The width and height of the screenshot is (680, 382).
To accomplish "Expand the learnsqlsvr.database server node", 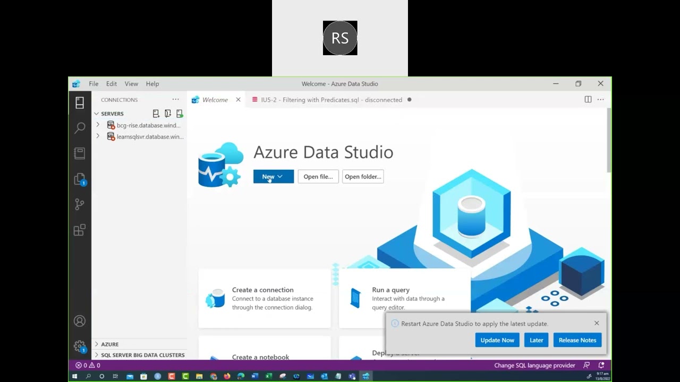I will pos(98,136).
